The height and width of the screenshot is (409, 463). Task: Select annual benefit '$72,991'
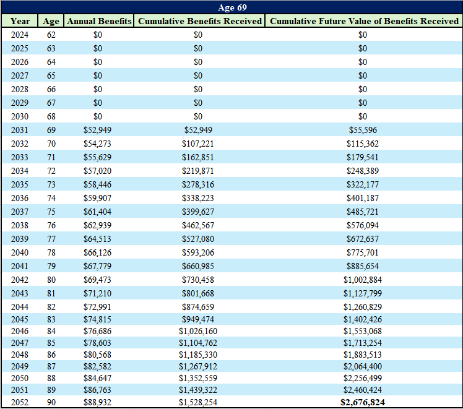pos(97,307)
